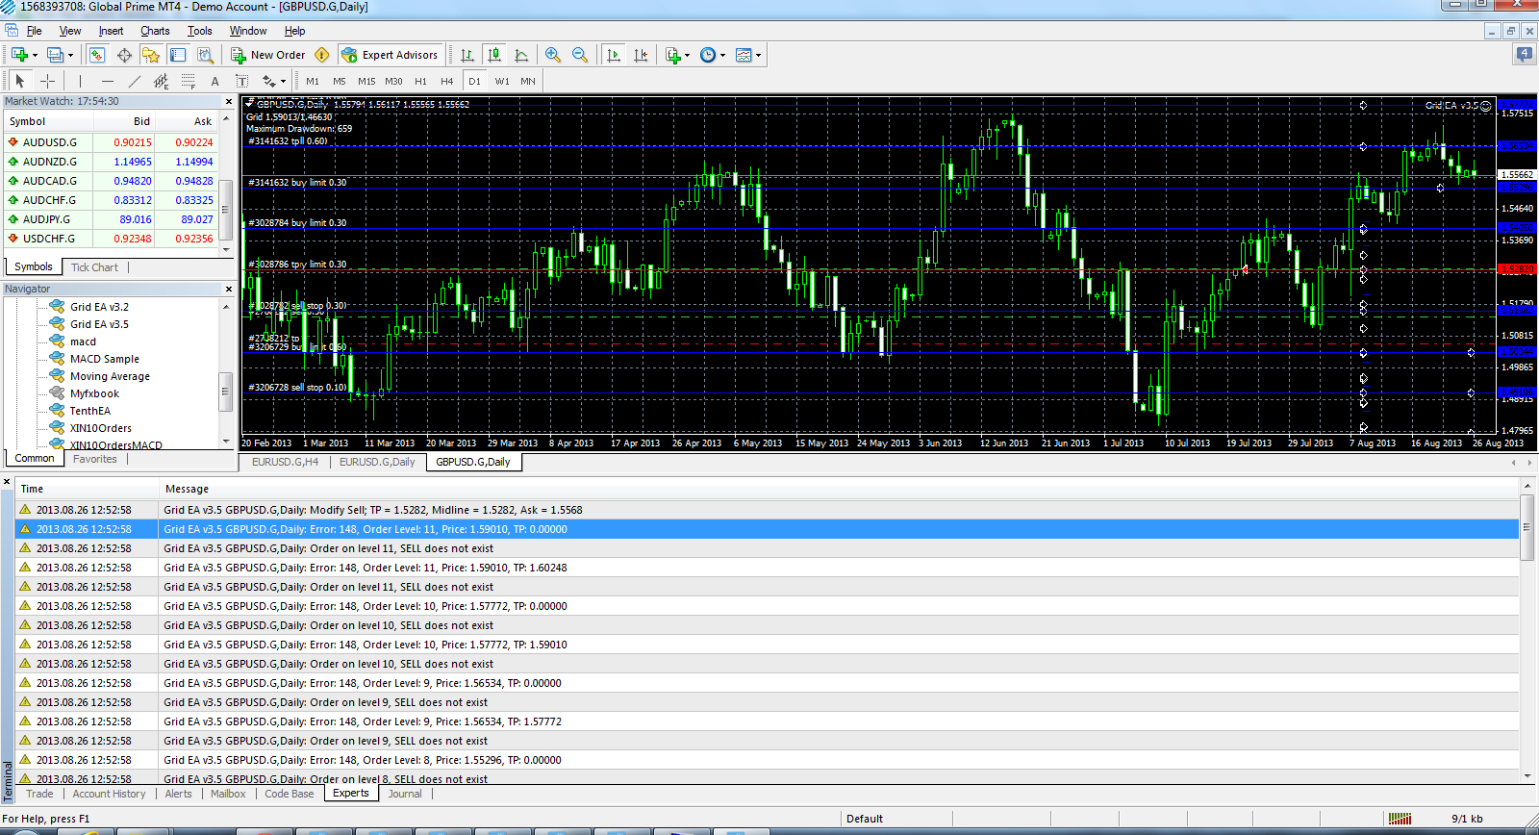Select the text label tool
The image size is (1539, 835).
coord(214,81)
